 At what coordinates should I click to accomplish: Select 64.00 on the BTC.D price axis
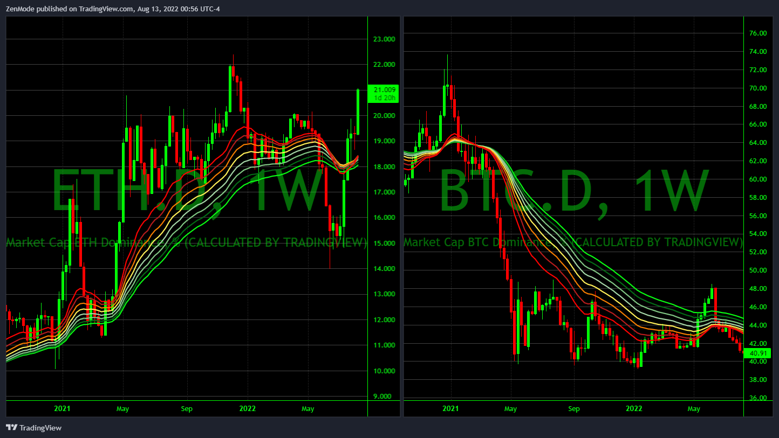point(758,142)
